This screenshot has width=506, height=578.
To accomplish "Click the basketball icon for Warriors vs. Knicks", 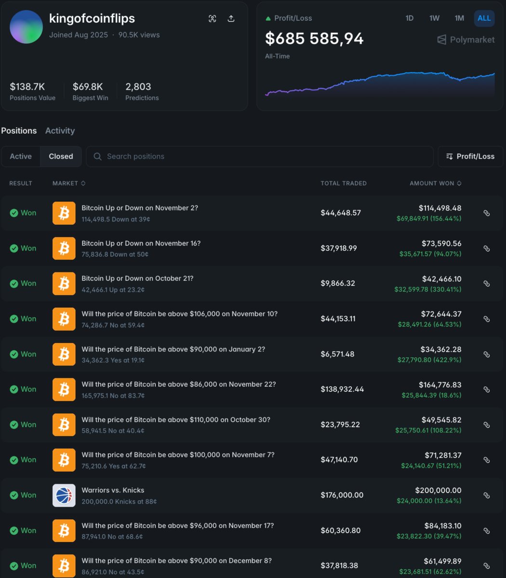I will [64, 496].
